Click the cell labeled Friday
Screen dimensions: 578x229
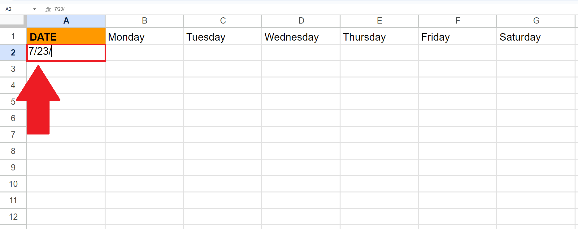click(458, 37)
